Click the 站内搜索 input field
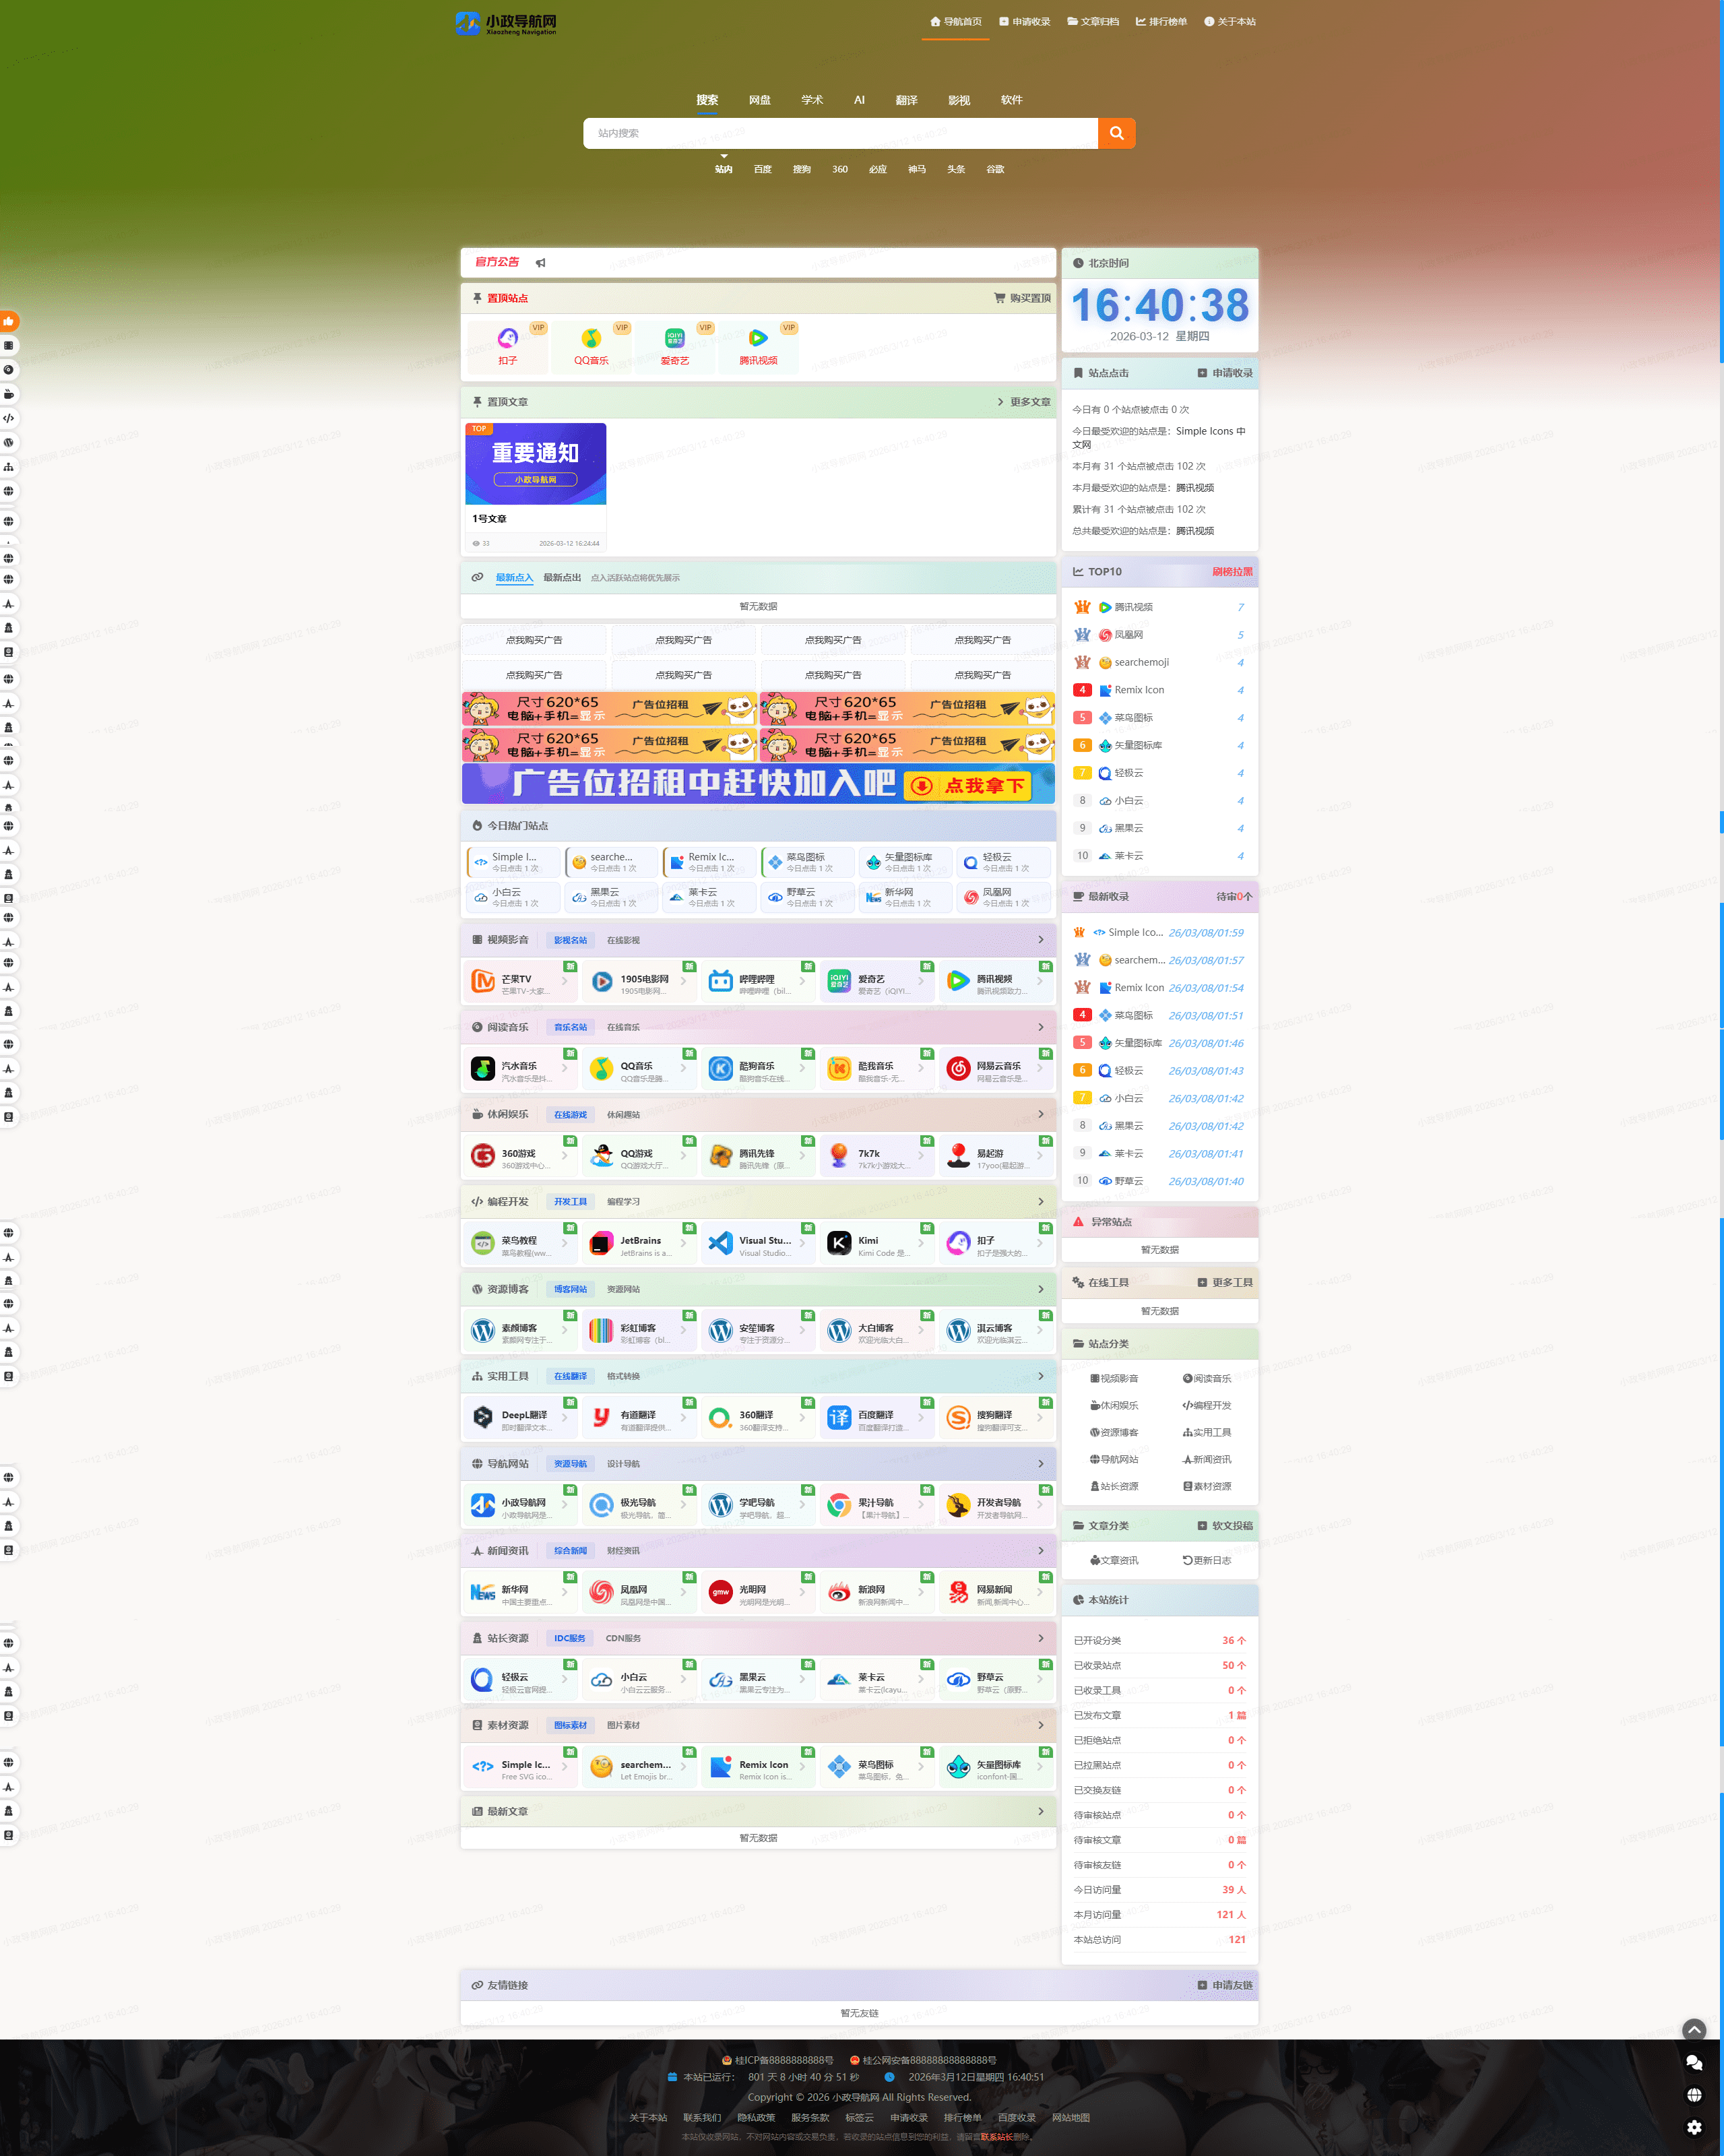 coord(840,133)
